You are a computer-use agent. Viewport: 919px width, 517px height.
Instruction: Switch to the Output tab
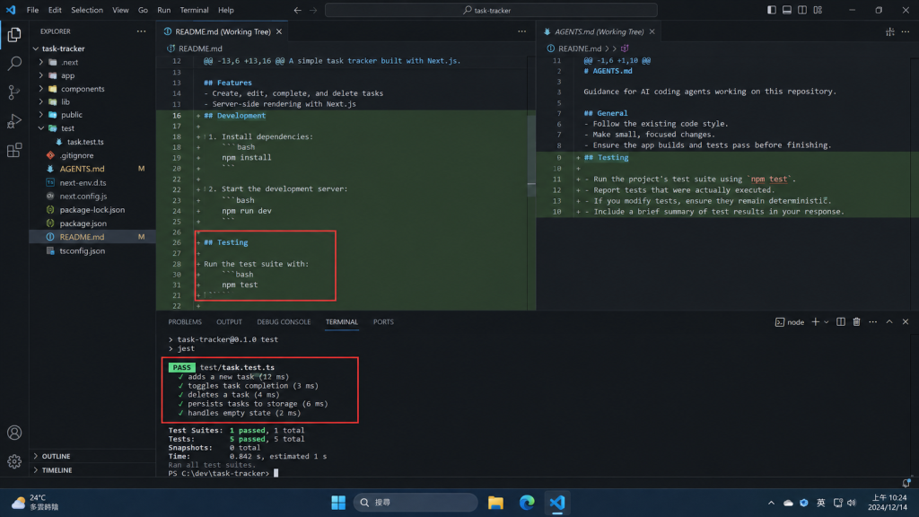coord(229,322)
